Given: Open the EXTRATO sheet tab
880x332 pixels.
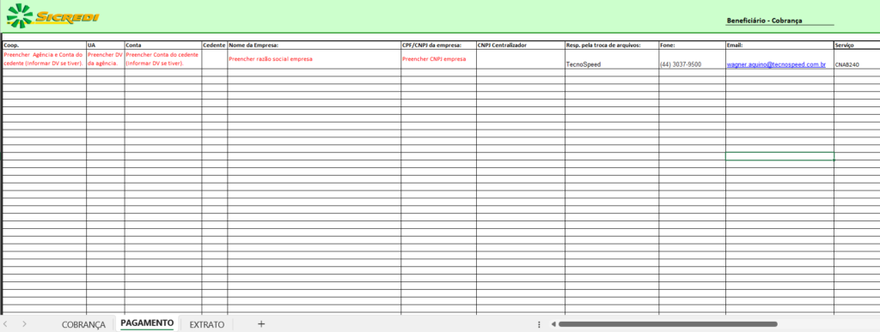Looking at the screenshot, I should [x=206, y=325].
